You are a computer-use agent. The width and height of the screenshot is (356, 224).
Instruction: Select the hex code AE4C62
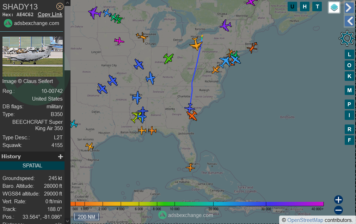click(x=25, y=14)
